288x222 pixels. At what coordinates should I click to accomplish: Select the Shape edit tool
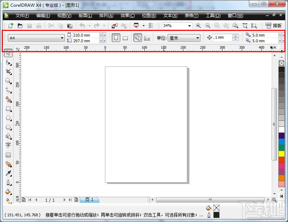[8, 62]
